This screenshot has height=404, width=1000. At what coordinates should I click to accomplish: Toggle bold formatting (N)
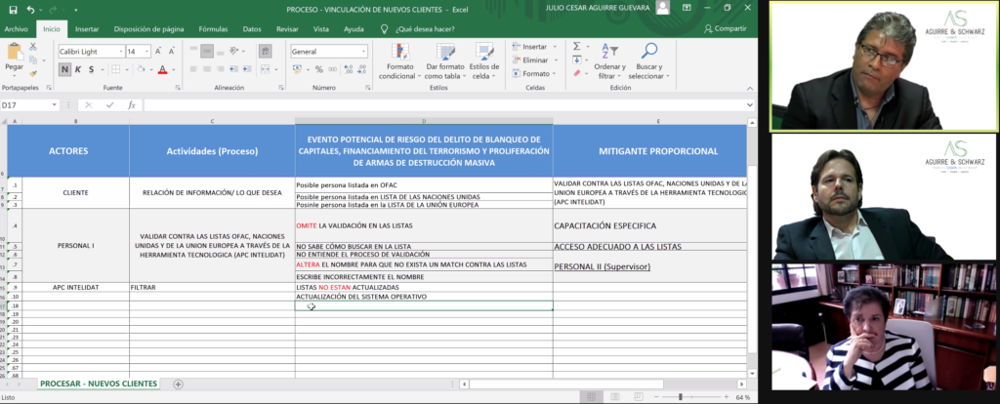(x=64, y=69)
